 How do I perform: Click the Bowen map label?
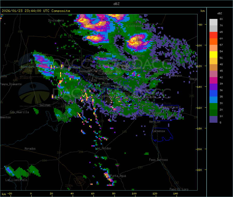[x=172, y=116]
